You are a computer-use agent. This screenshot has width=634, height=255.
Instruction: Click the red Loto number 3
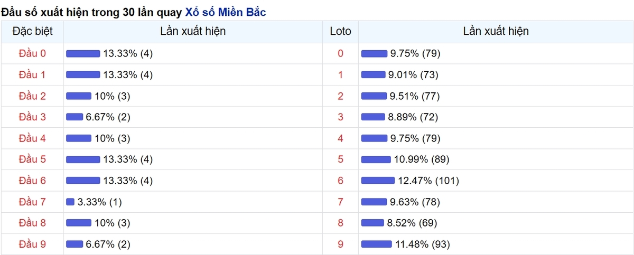340,117
